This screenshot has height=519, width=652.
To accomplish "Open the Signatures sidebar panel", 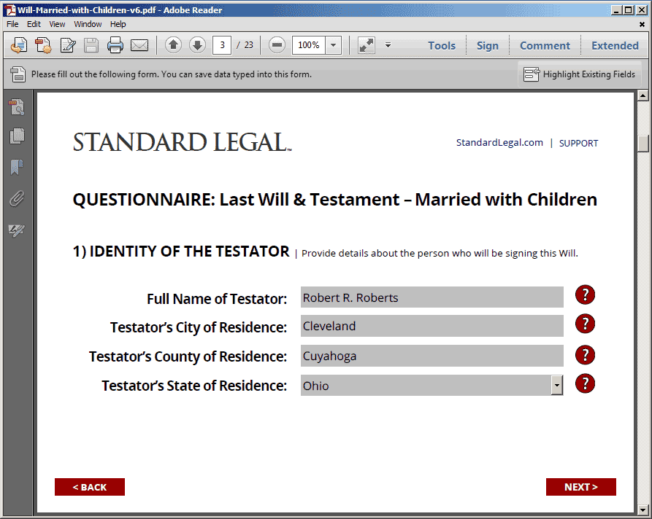I will pyautogui.click(x=17, y=230).
